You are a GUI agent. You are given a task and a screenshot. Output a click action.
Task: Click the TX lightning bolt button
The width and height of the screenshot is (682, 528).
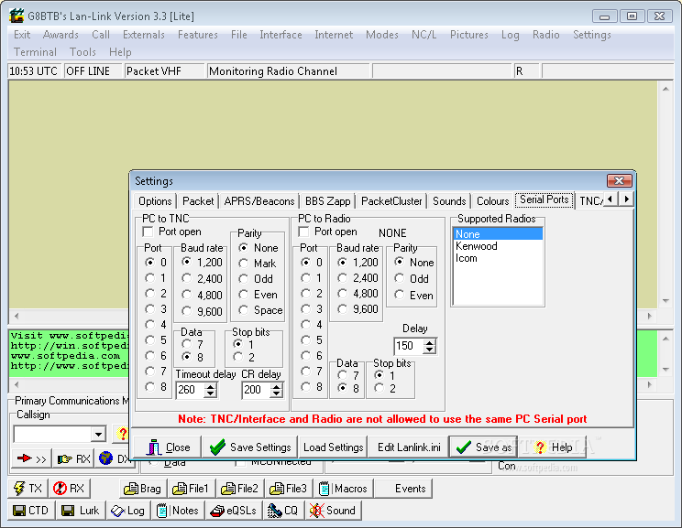pos(27,489)
